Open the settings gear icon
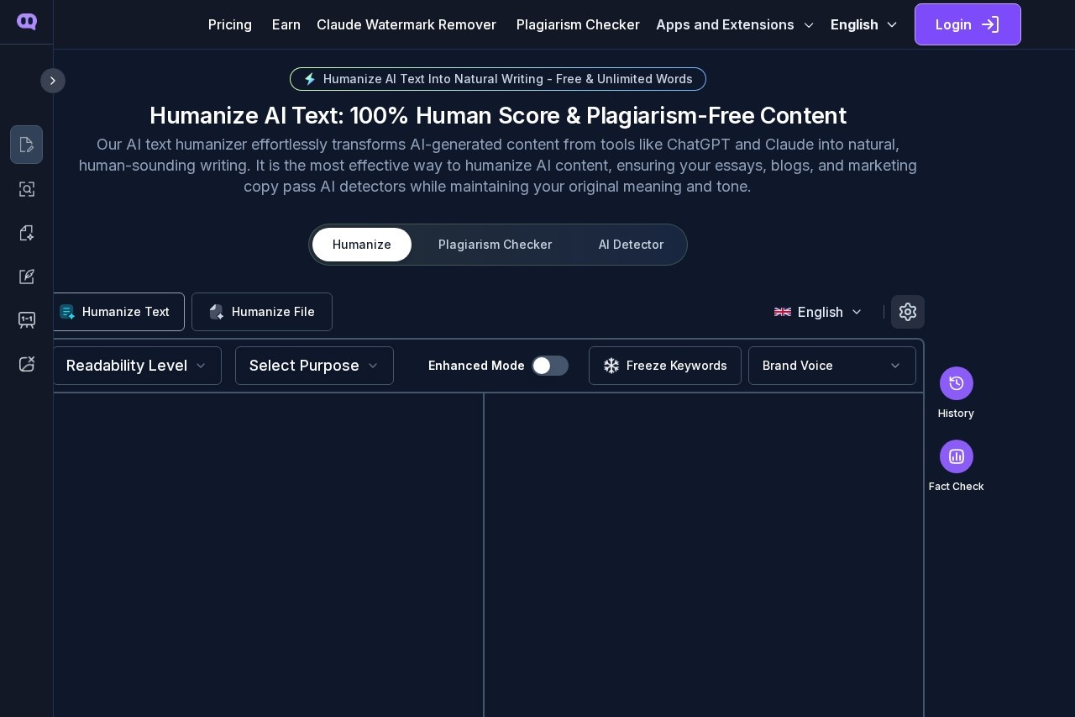1075x717 pixels. click(908, 312)
